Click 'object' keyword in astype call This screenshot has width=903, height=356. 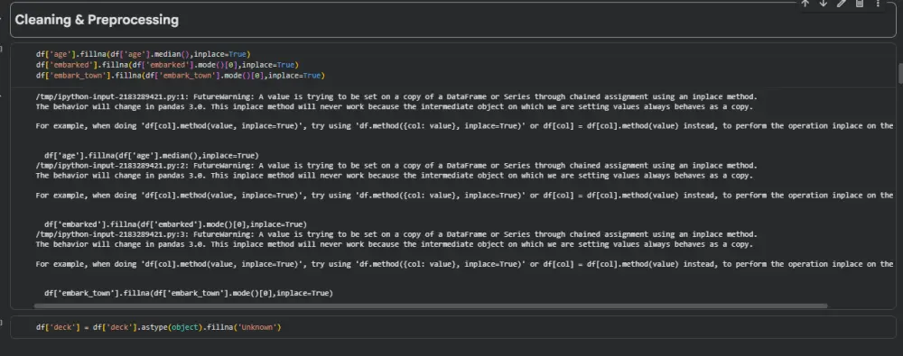coord(184,327)
